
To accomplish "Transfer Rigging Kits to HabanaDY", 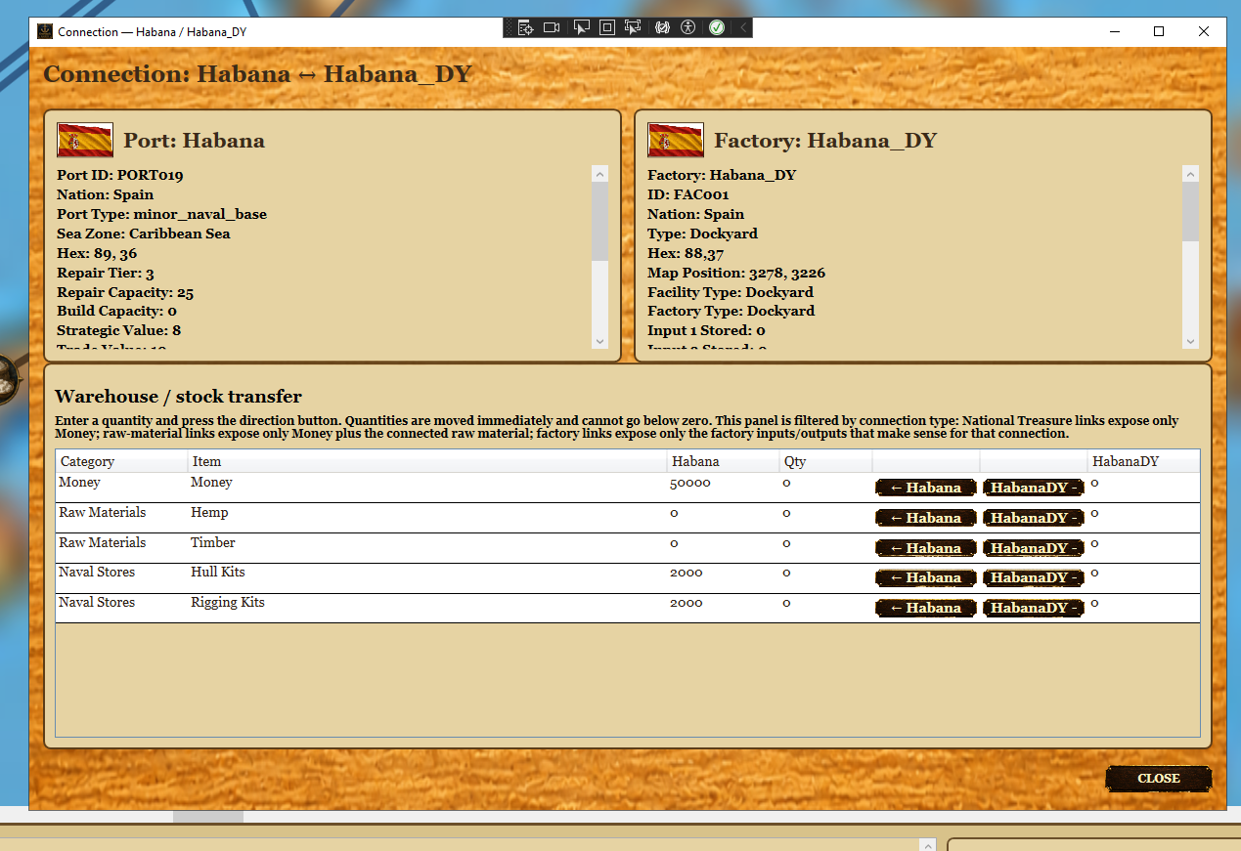I will point(1033,608).
